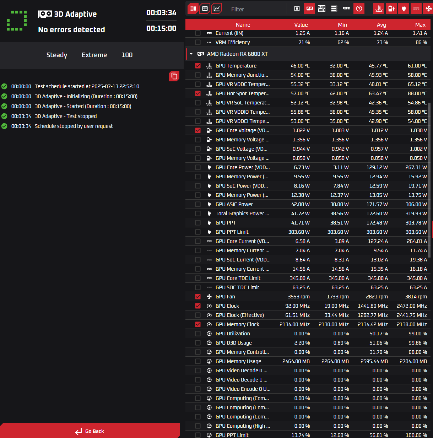Sort by the Name column header
The image size is (433, 438).
click(243, 25)
